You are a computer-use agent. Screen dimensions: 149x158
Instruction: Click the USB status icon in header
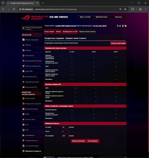point(123,26)
